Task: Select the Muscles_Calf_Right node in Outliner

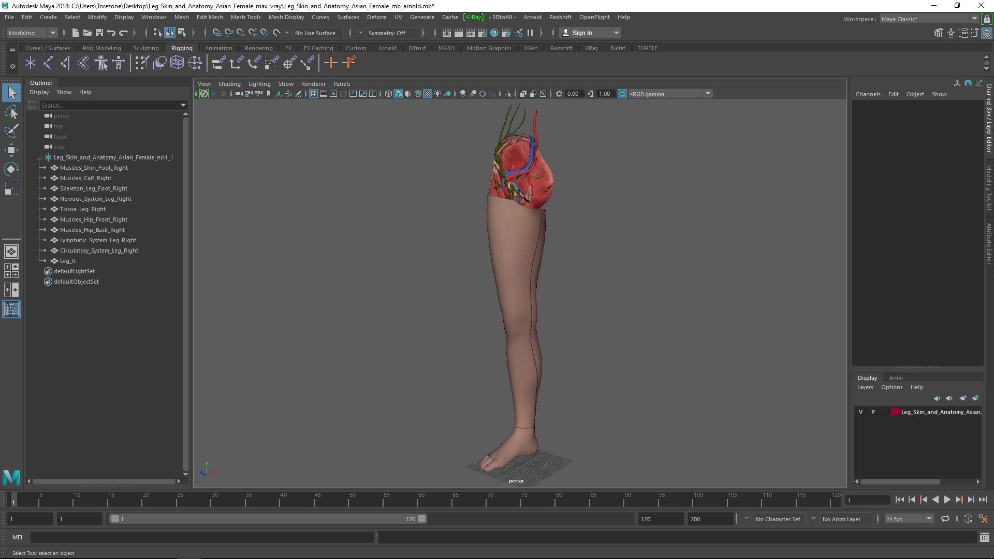Action: (85, 178)
